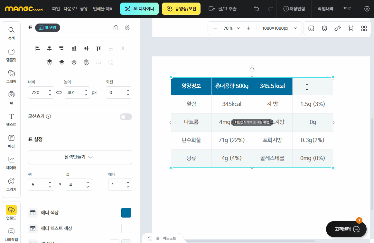Pick the blue 헤더 색상 color swatch
Viewport: 374px width, 243px height.
click(x=126, y=213)
